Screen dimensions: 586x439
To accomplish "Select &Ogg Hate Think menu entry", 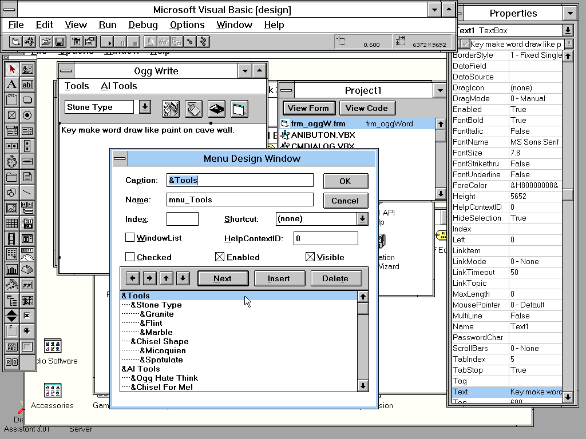I will (x=239, y=378).
